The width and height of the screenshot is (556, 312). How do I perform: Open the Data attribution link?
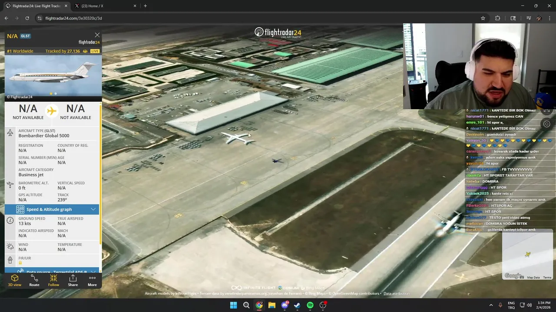[x=396, y=293]
